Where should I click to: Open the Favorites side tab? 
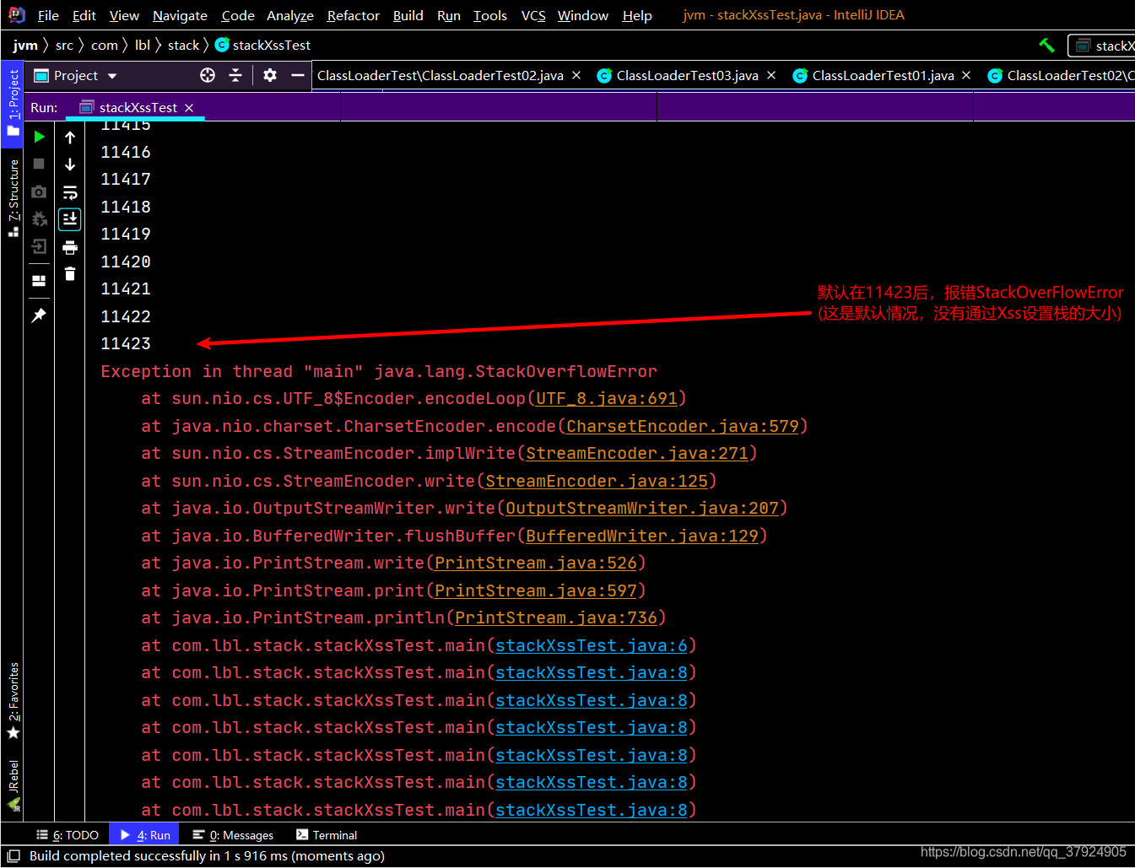click(13, 700)
